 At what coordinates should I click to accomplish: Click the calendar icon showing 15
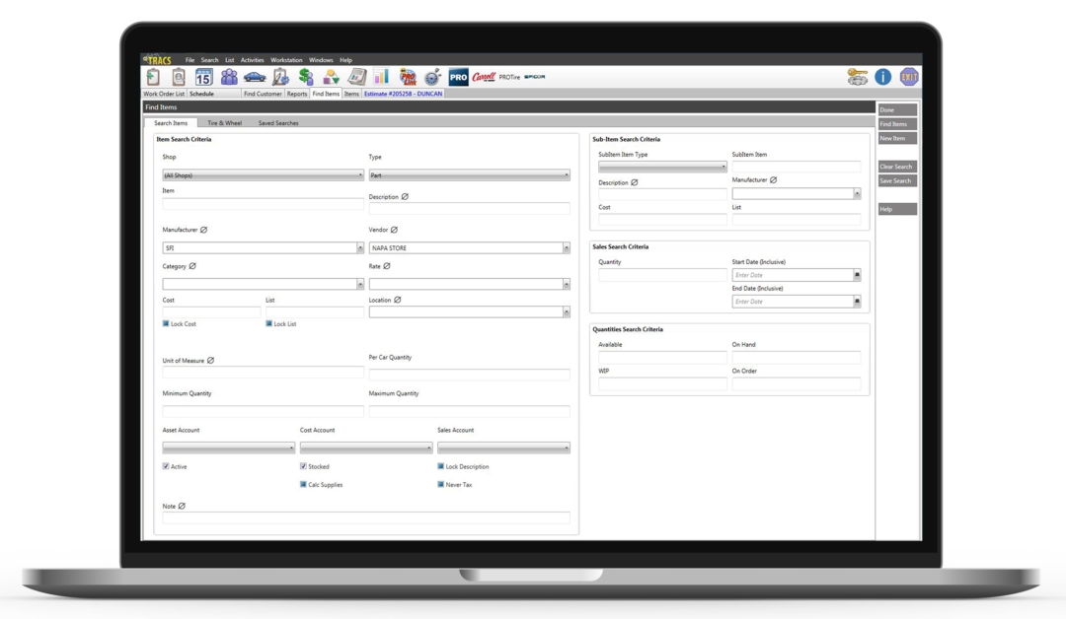(x=203, y=77)
